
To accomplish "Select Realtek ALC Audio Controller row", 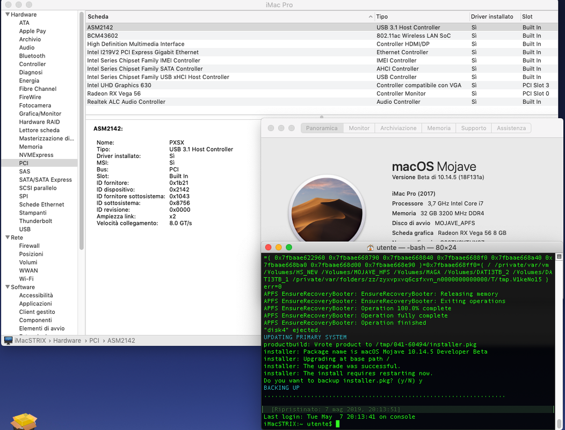I will pos(322,102).
